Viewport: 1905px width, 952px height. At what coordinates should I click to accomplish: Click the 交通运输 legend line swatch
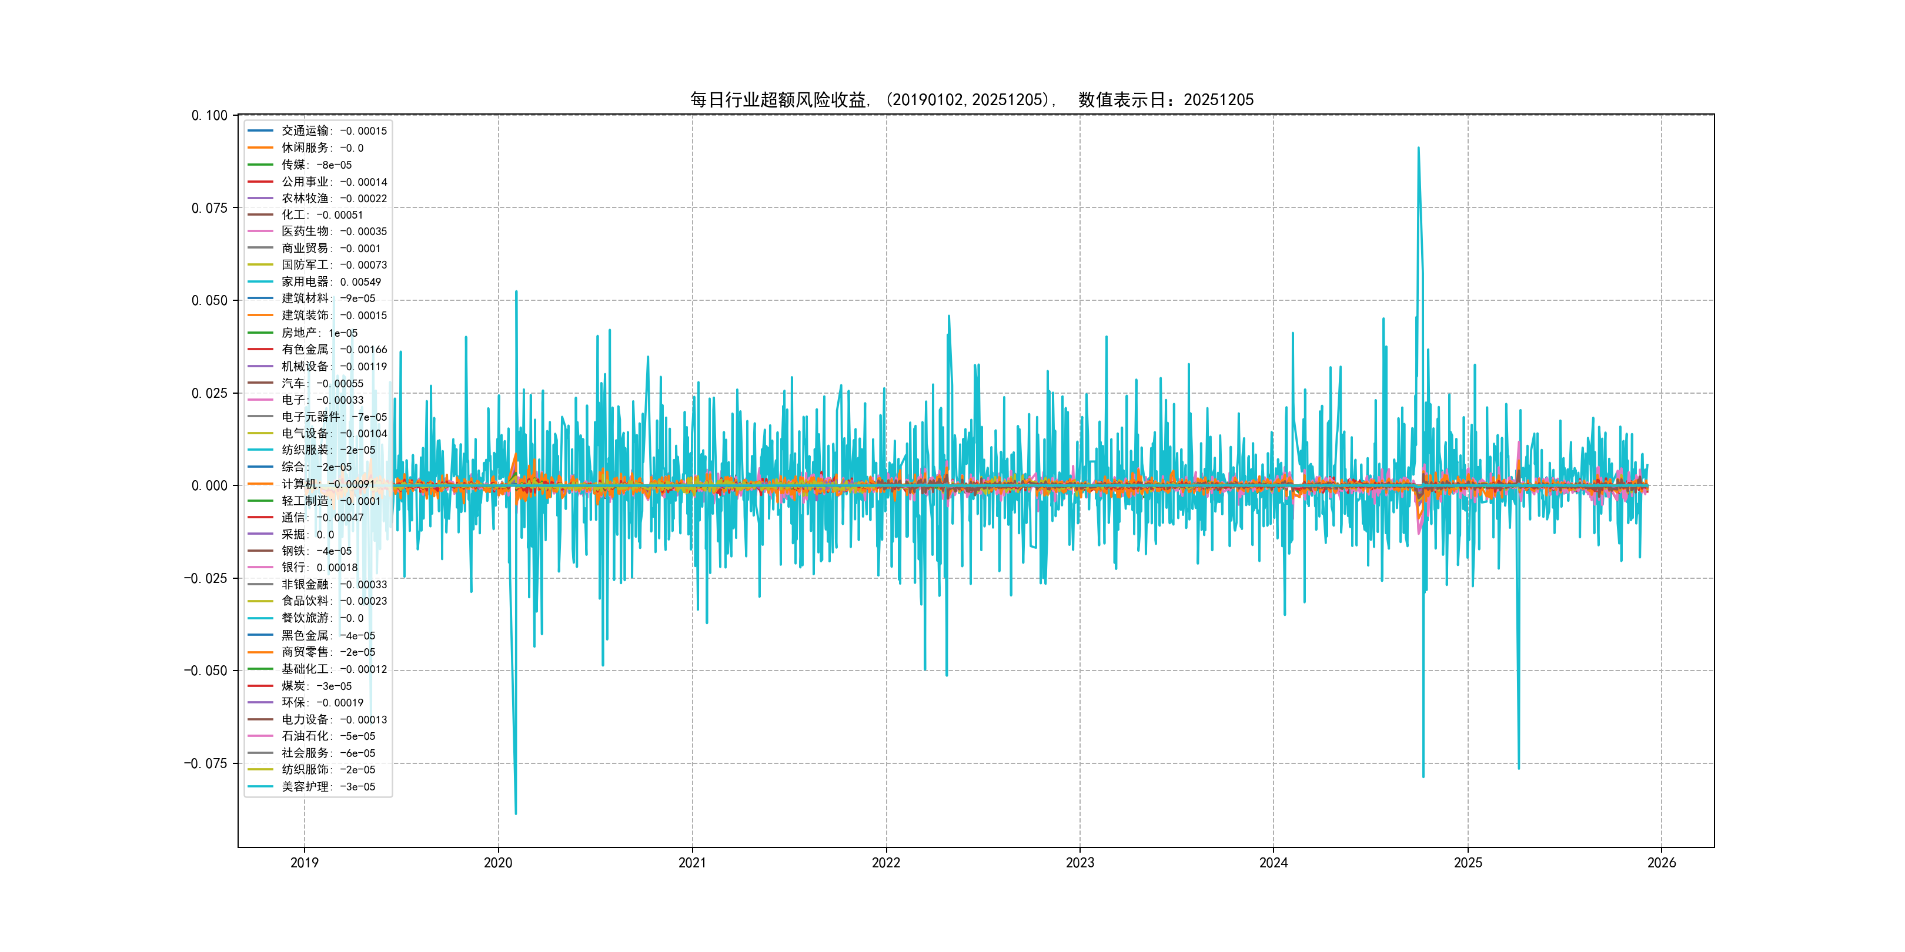tap(260, 131)
